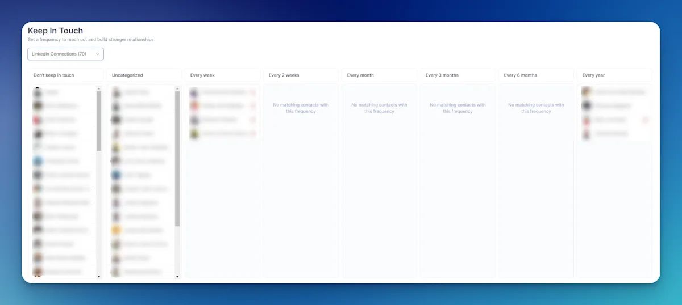Click the Keep In Touch page title
The width and height of the screenshot is (682, 305).
tap(55, 31)
